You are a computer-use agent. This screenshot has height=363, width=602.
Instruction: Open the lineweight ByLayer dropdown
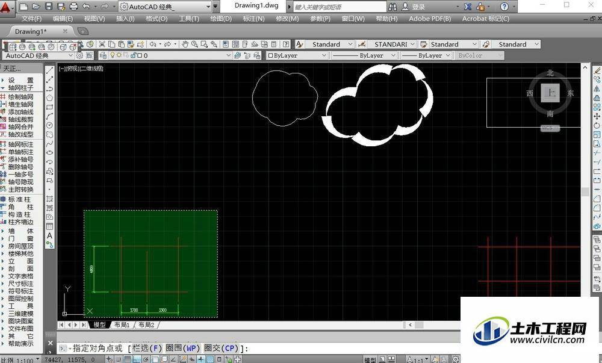(x=426, y=55)
